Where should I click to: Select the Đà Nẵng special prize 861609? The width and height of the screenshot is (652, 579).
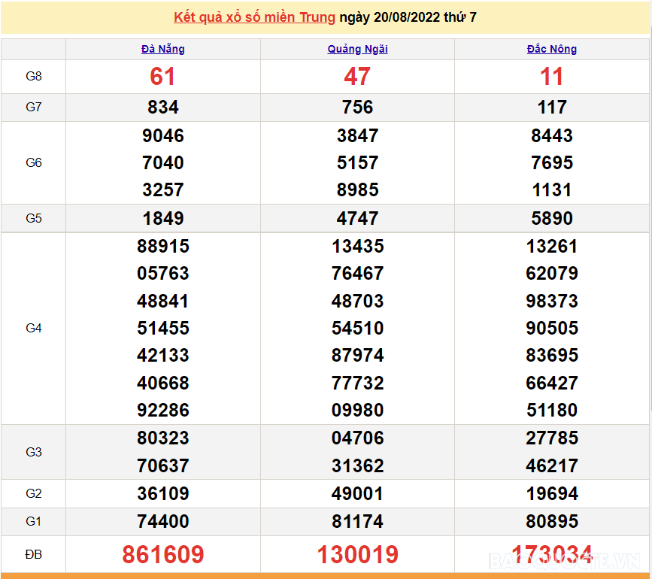pos(163,555)
